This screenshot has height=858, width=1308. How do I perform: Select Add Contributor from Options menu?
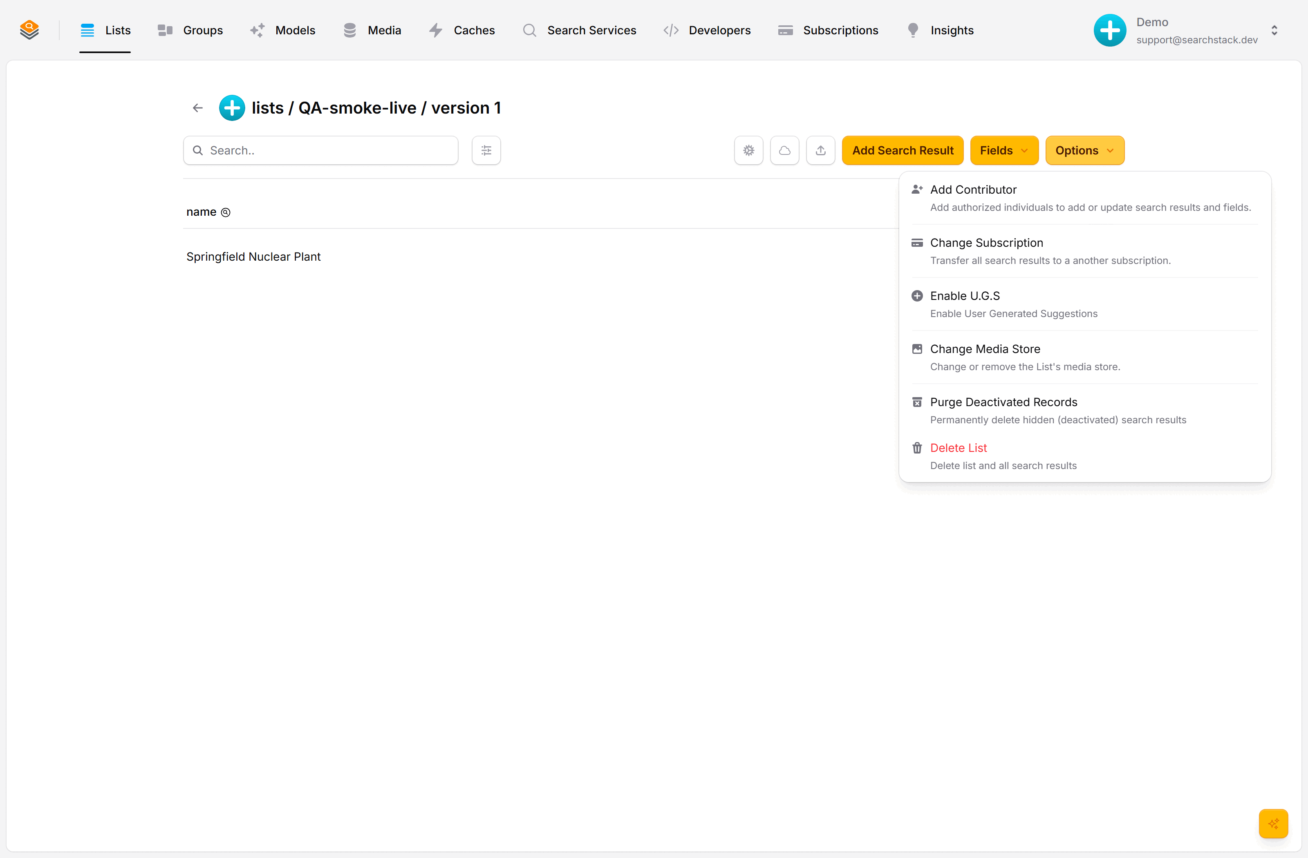[1085, 198]
